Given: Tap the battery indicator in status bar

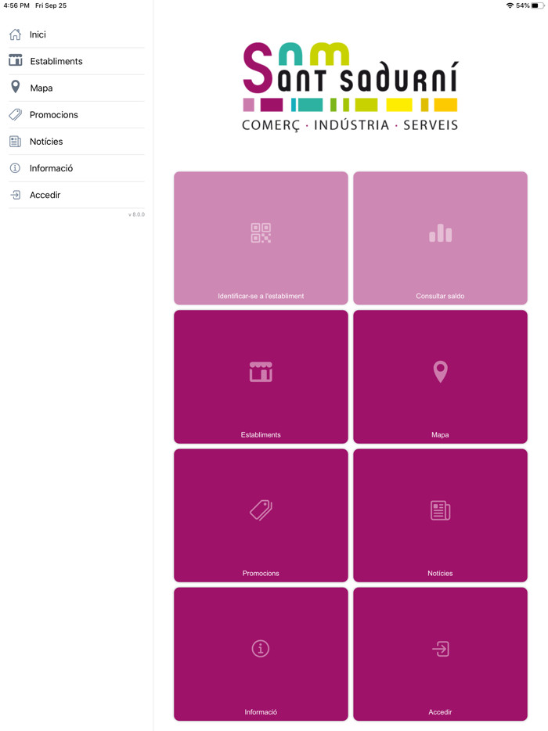Looking at the screenshot, I should 537,5.
